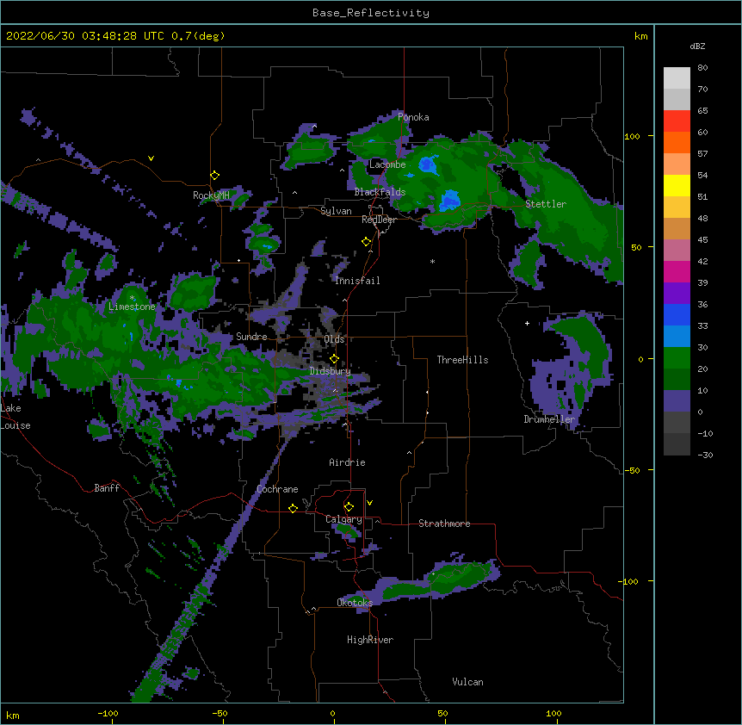Pick the slate violet 0-10 dBZ legend swatch
Viewport: 742px width, 725px height.
click(x=677, y=401)
